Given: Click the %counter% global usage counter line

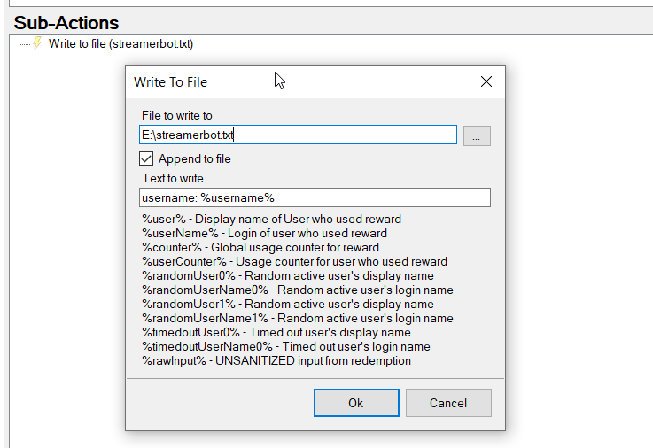Looking at the screenshot, I should (x=260, y=247).
